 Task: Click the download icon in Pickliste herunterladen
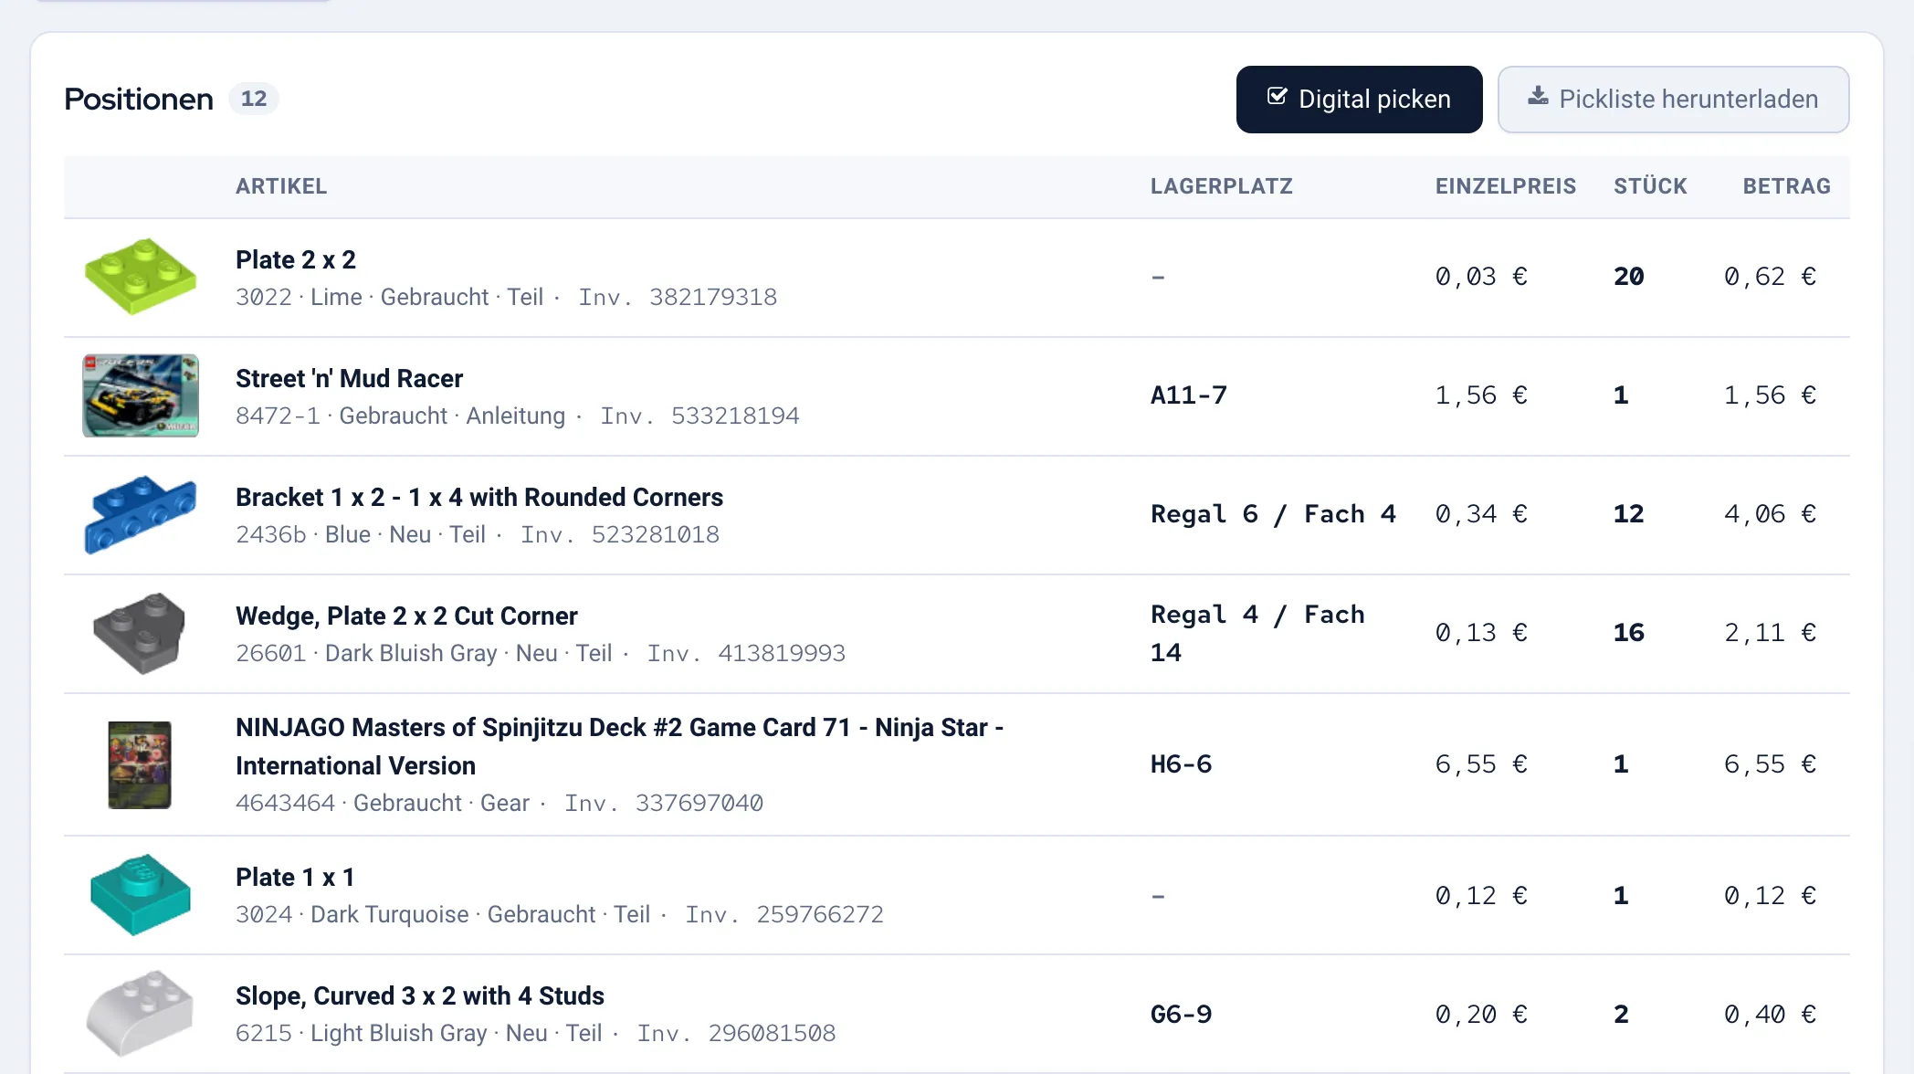point(1538,96)
